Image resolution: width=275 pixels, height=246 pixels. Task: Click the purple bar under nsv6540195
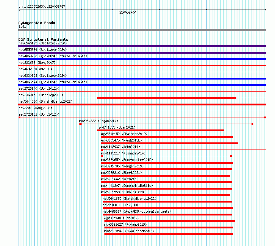click(142, 46)
